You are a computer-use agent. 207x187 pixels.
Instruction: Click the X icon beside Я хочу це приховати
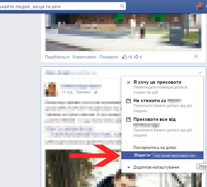128,83
